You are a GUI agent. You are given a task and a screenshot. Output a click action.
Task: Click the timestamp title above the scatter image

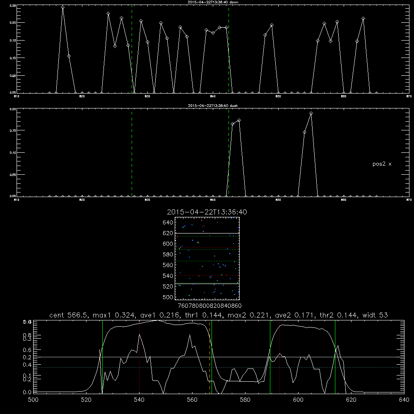click(x=207, y=212)
